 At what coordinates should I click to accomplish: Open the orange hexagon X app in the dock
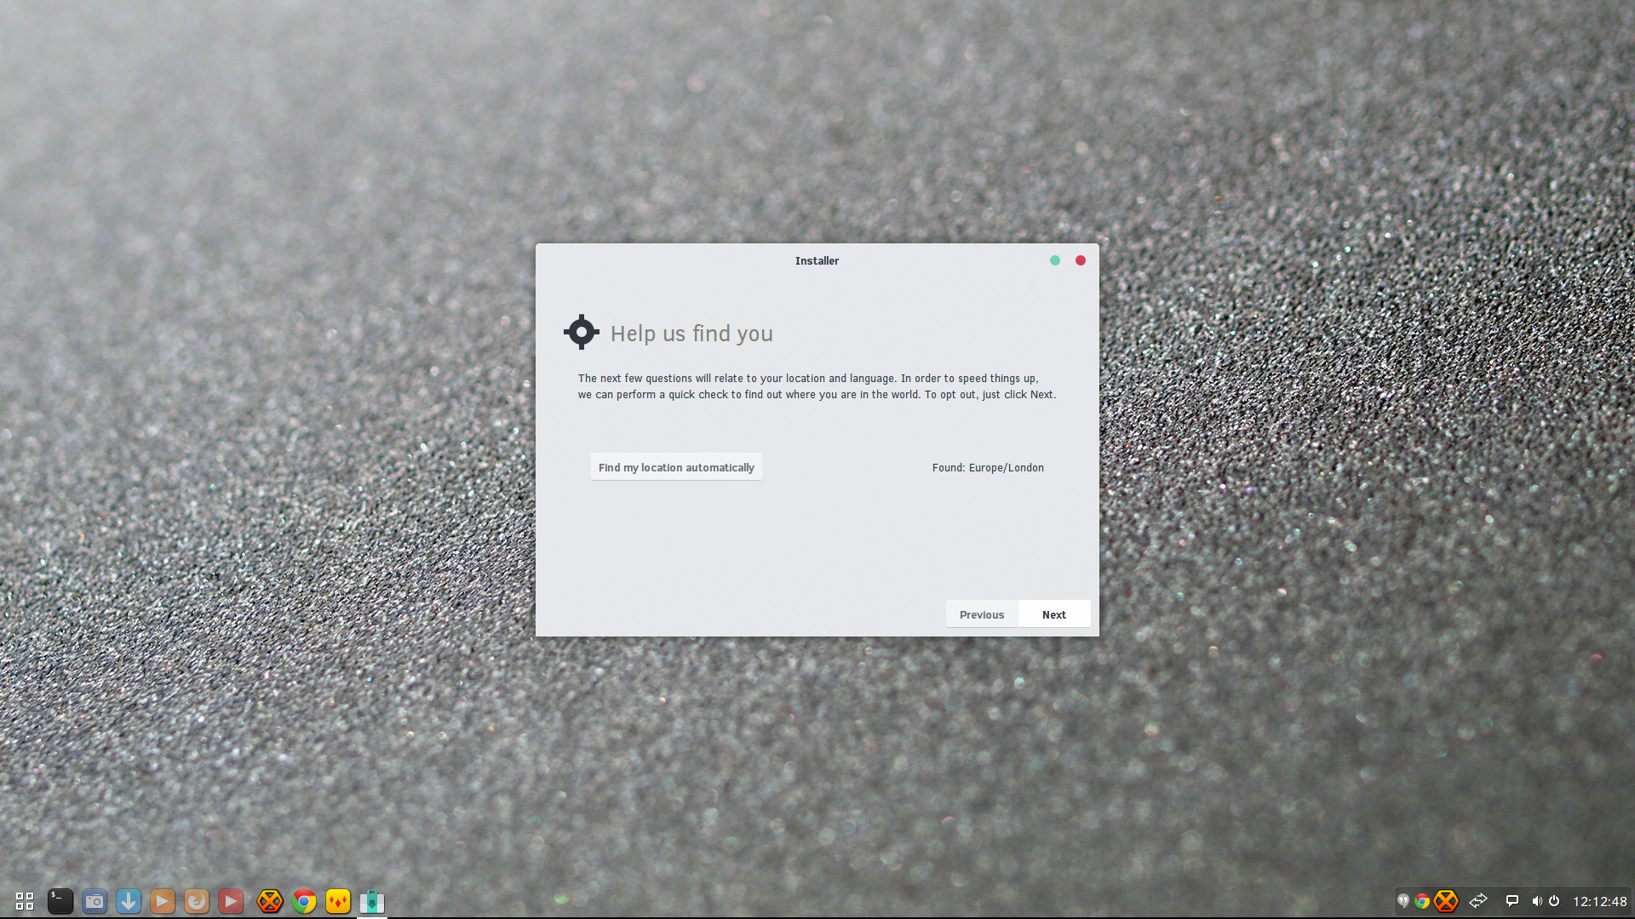point(270,901)
